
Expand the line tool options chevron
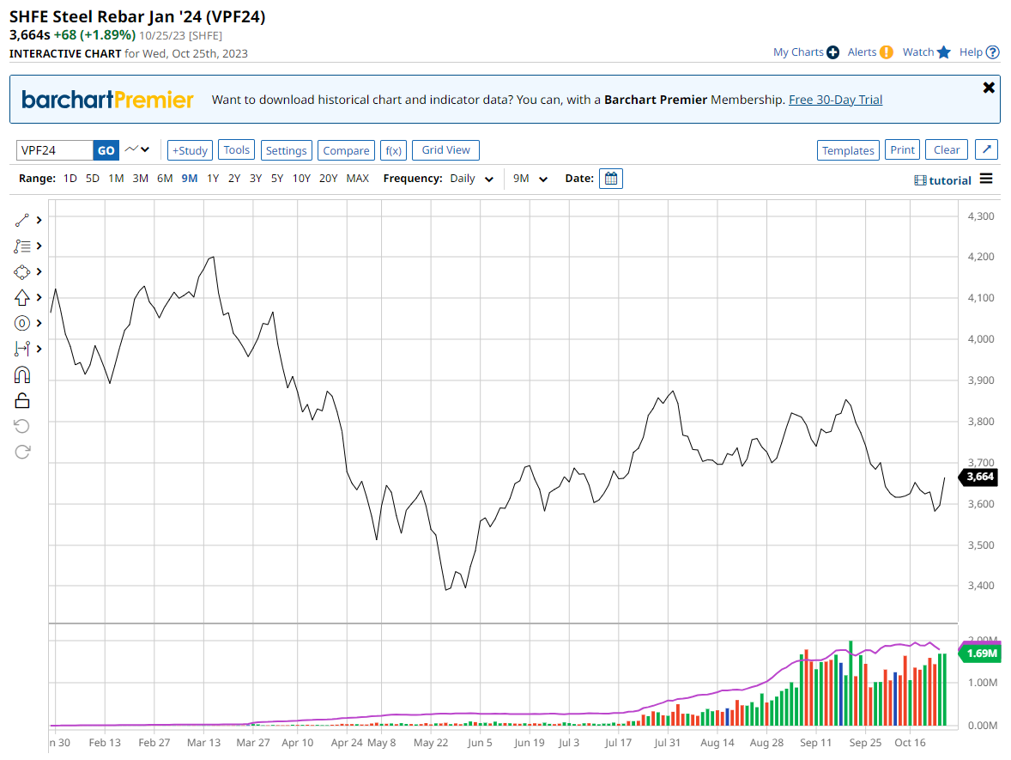coord(39,220)
